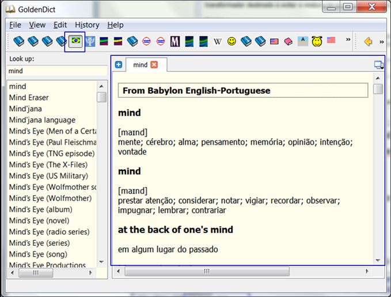This screenshot has width=391, height=297.
Task: Select 'Mind'jana' in the word list
Action: click(25, 109)
